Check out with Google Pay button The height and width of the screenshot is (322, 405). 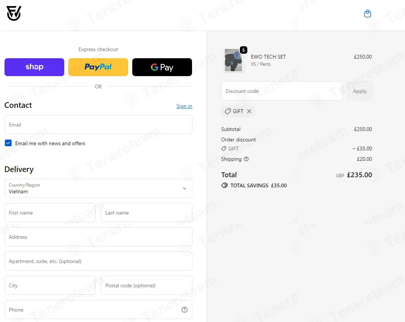162,67
